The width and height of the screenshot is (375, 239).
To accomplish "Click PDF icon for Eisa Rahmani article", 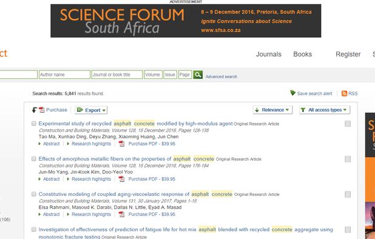I will click(x=122, y=214).
